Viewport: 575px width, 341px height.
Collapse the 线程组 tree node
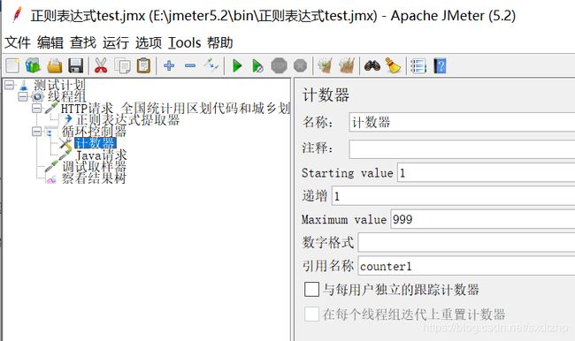(23, 96)
